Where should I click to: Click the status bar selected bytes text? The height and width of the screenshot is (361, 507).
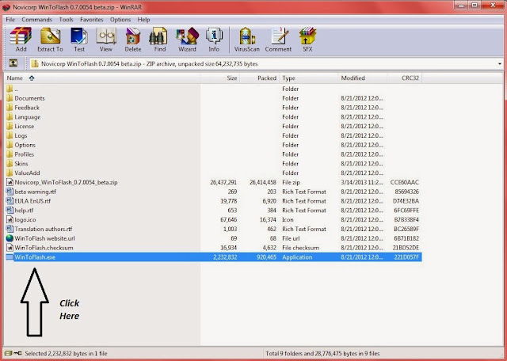coord(66,354)
